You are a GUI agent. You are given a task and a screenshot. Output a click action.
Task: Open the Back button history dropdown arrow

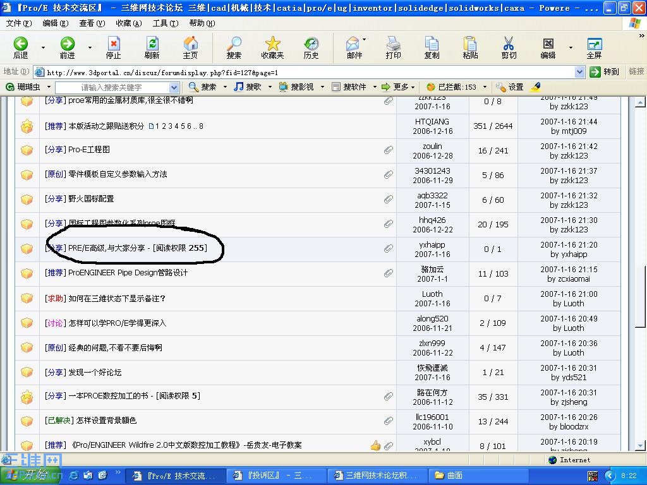pos(43,48)
